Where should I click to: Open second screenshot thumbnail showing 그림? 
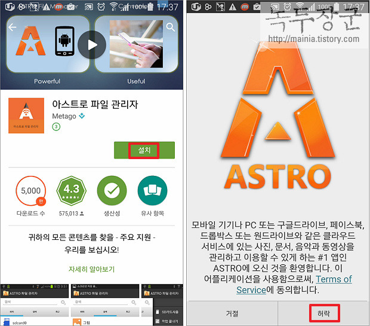pos(105,304)
